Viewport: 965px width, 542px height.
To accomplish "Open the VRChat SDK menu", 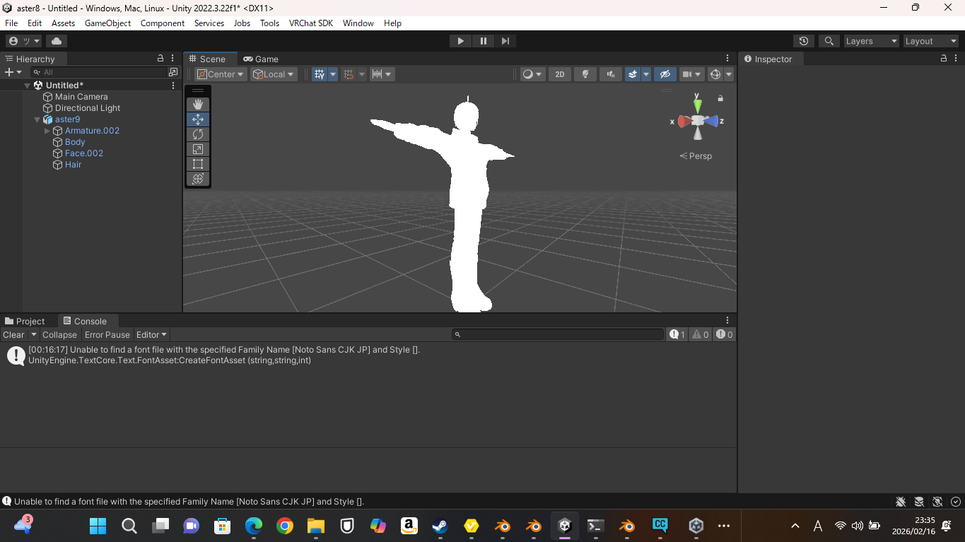I will pyautogui.click(x=310, y=23).
